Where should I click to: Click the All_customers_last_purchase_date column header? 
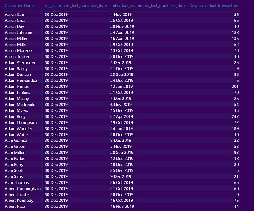(76, 6)
